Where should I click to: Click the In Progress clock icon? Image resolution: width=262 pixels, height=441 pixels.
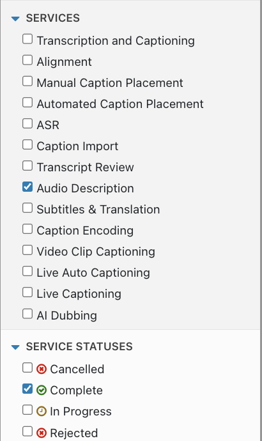click(42, 411)
